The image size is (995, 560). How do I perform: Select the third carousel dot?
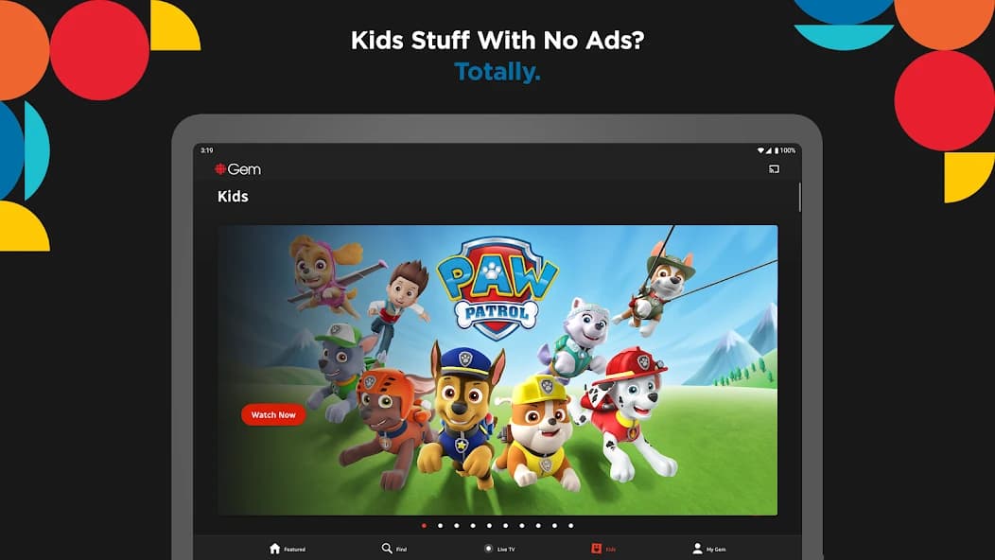pyautogui.click(x=457, y=526)
